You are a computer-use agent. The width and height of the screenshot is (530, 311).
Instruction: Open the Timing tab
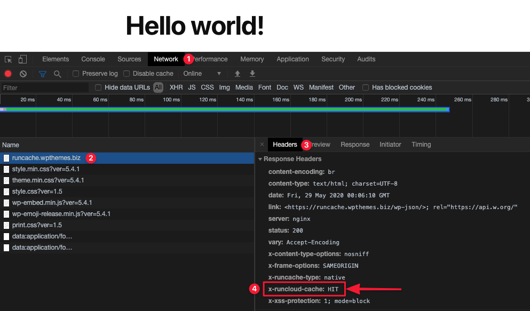[421, 145]
